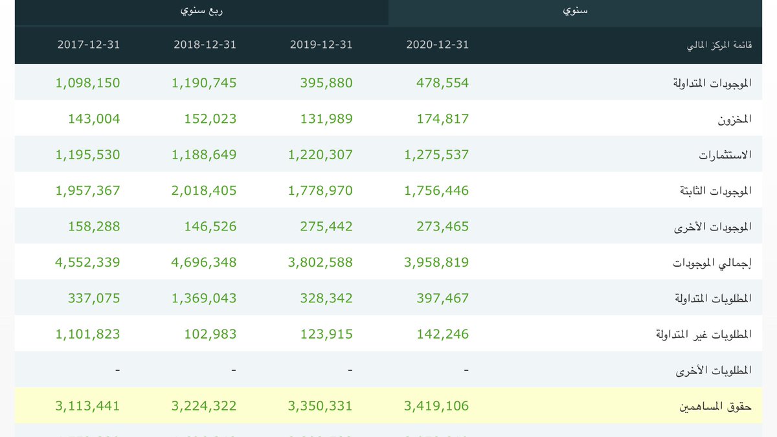Select shareholders' equity value 3,419,106
The image size is (777, 437).
click(436, 407)
